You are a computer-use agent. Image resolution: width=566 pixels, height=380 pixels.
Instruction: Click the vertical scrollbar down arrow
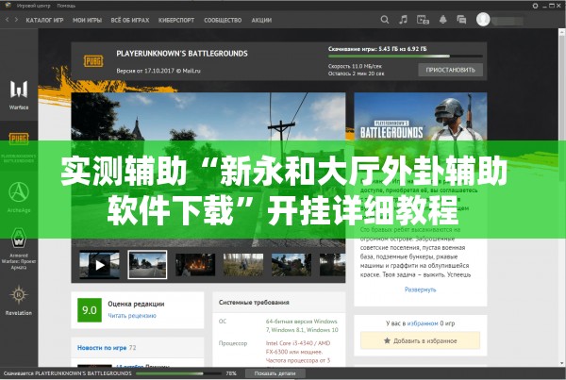(561, 363)
